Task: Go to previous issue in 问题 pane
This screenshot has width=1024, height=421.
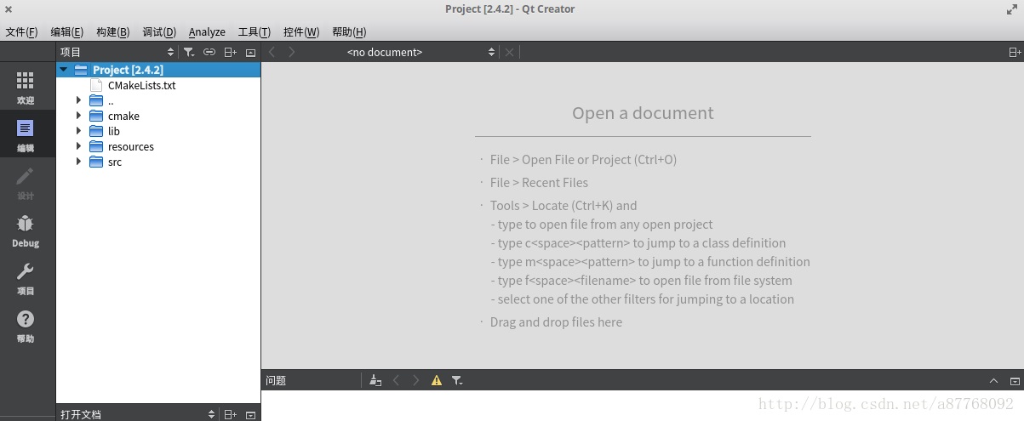Action: (x=396, y=380)
